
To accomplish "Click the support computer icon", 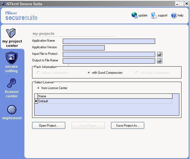I will click(154, 15).
